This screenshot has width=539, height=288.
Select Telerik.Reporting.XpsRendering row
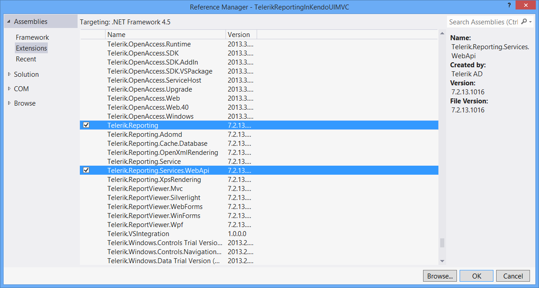pos(259,179)
